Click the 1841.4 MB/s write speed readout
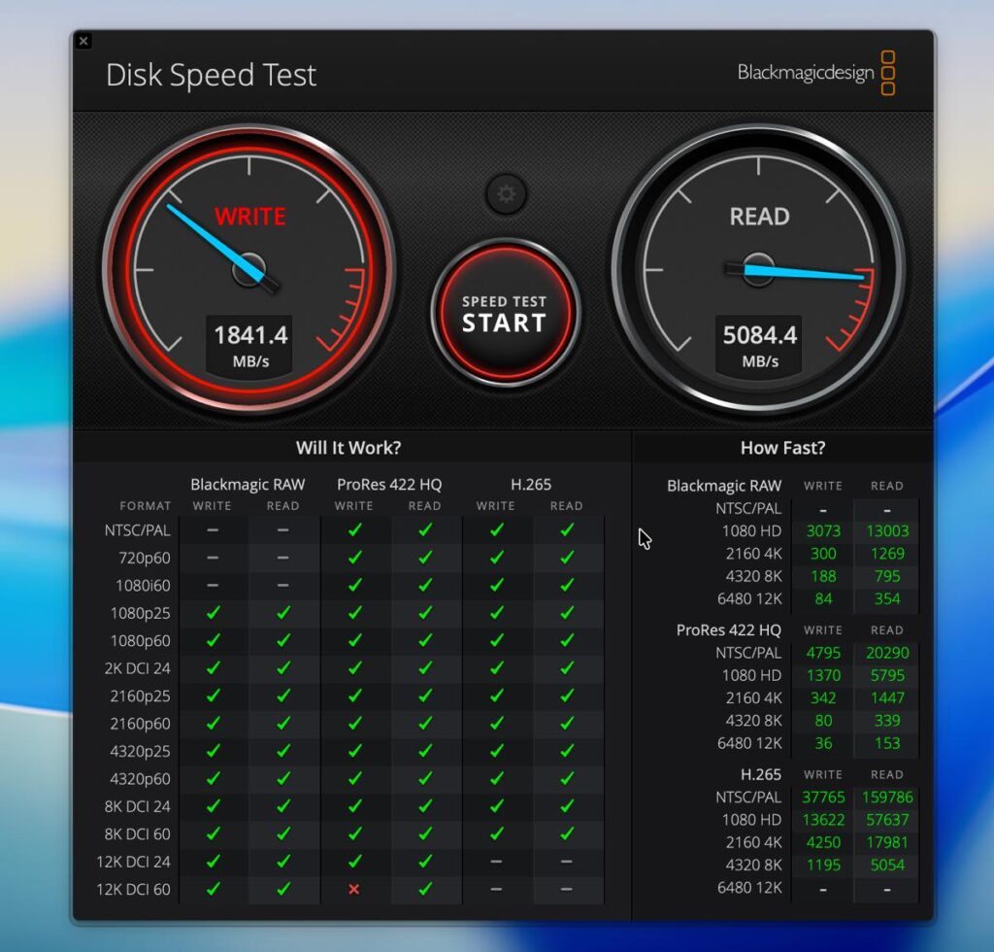The width and height of the screenshot is (994, 952). click(x=249, y=345)
